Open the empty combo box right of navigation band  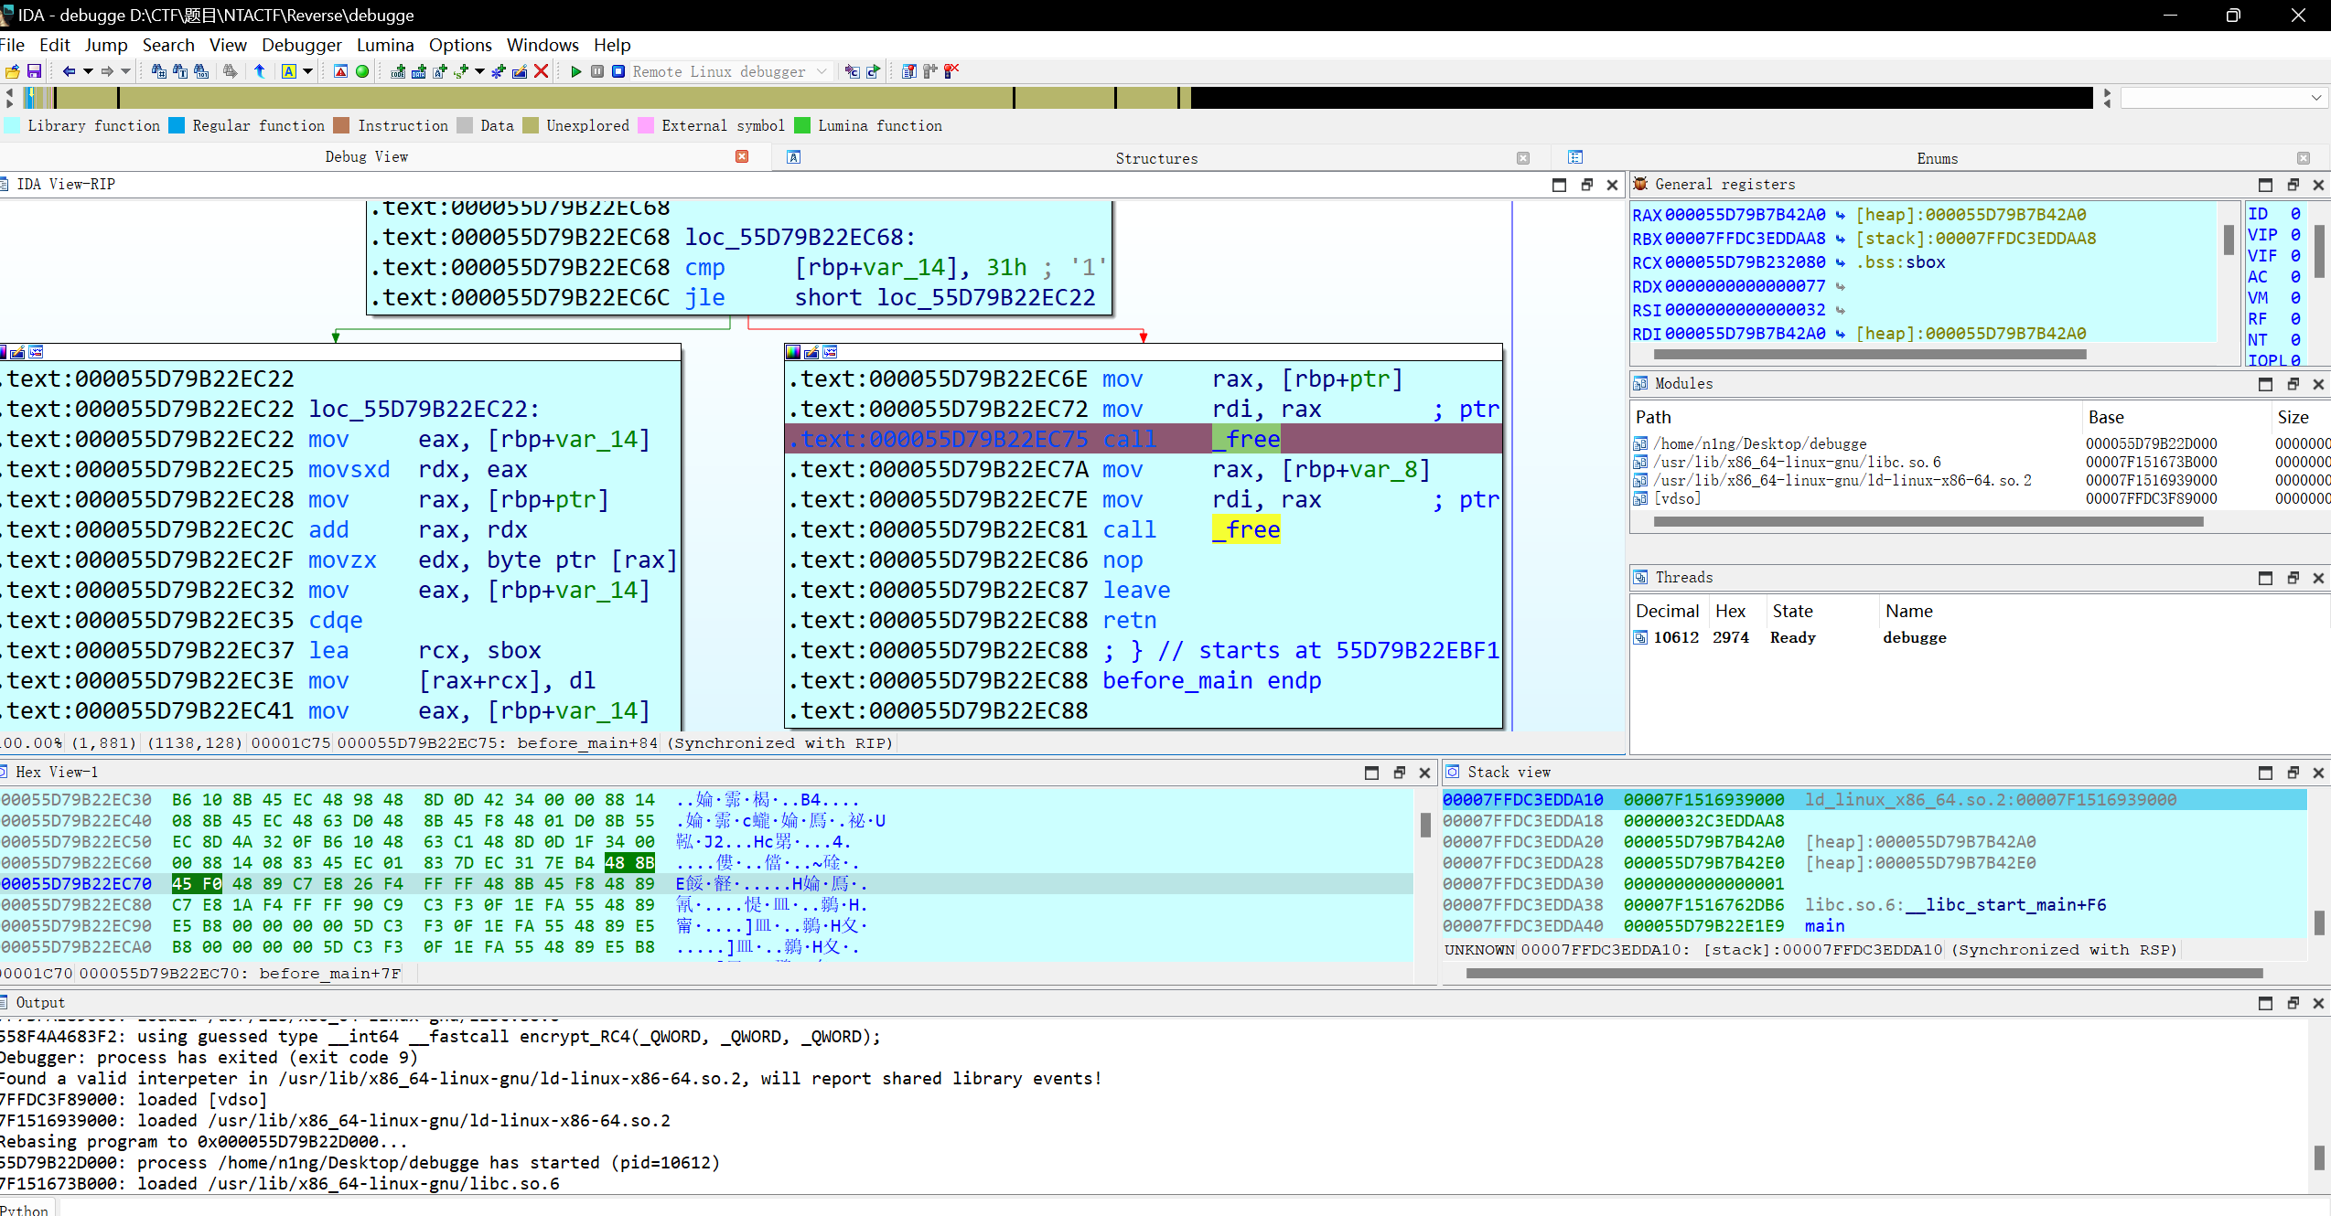[x=2224, y=97]
